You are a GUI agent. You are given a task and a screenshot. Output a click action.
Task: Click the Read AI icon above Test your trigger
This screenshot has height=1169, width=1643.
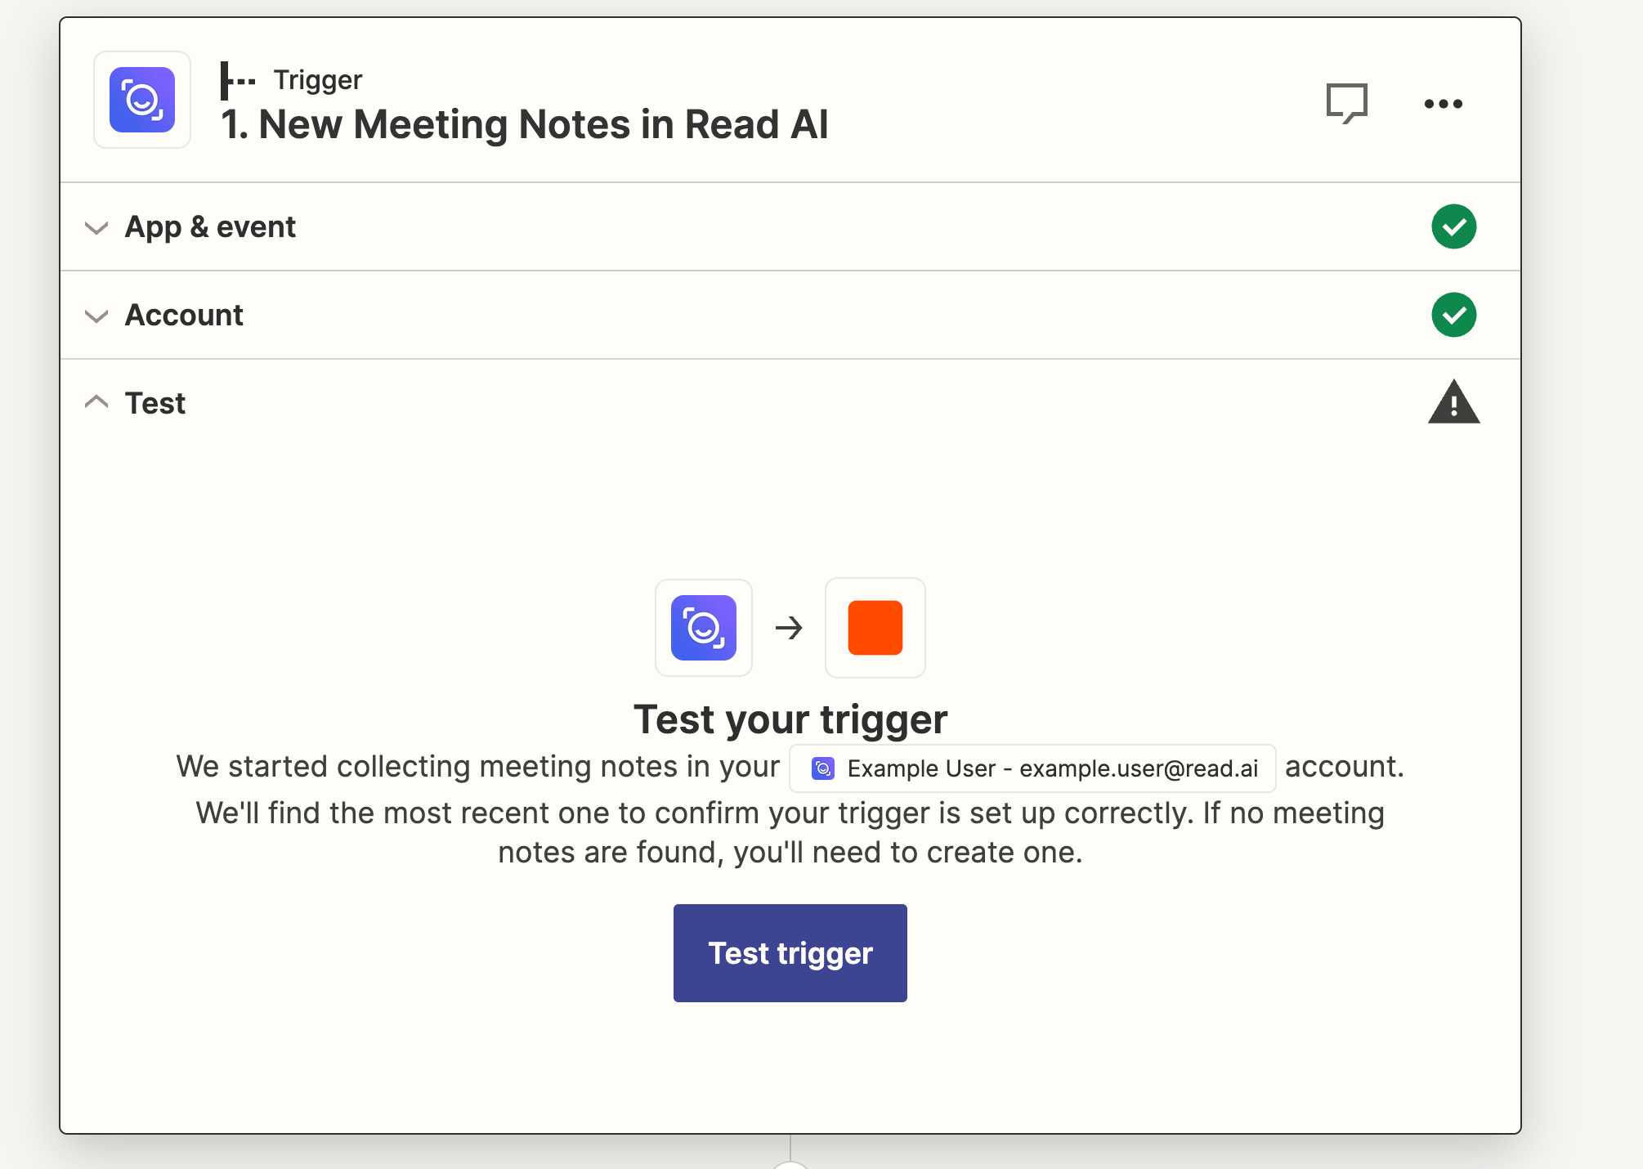pyautogui.click(x=704, y=628)
